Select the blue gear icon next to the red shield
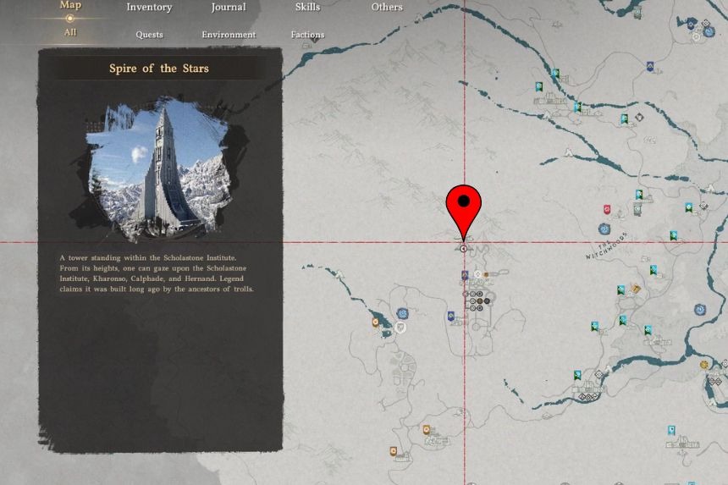This screenshot has width=728, height=485. tap(604, 229)
